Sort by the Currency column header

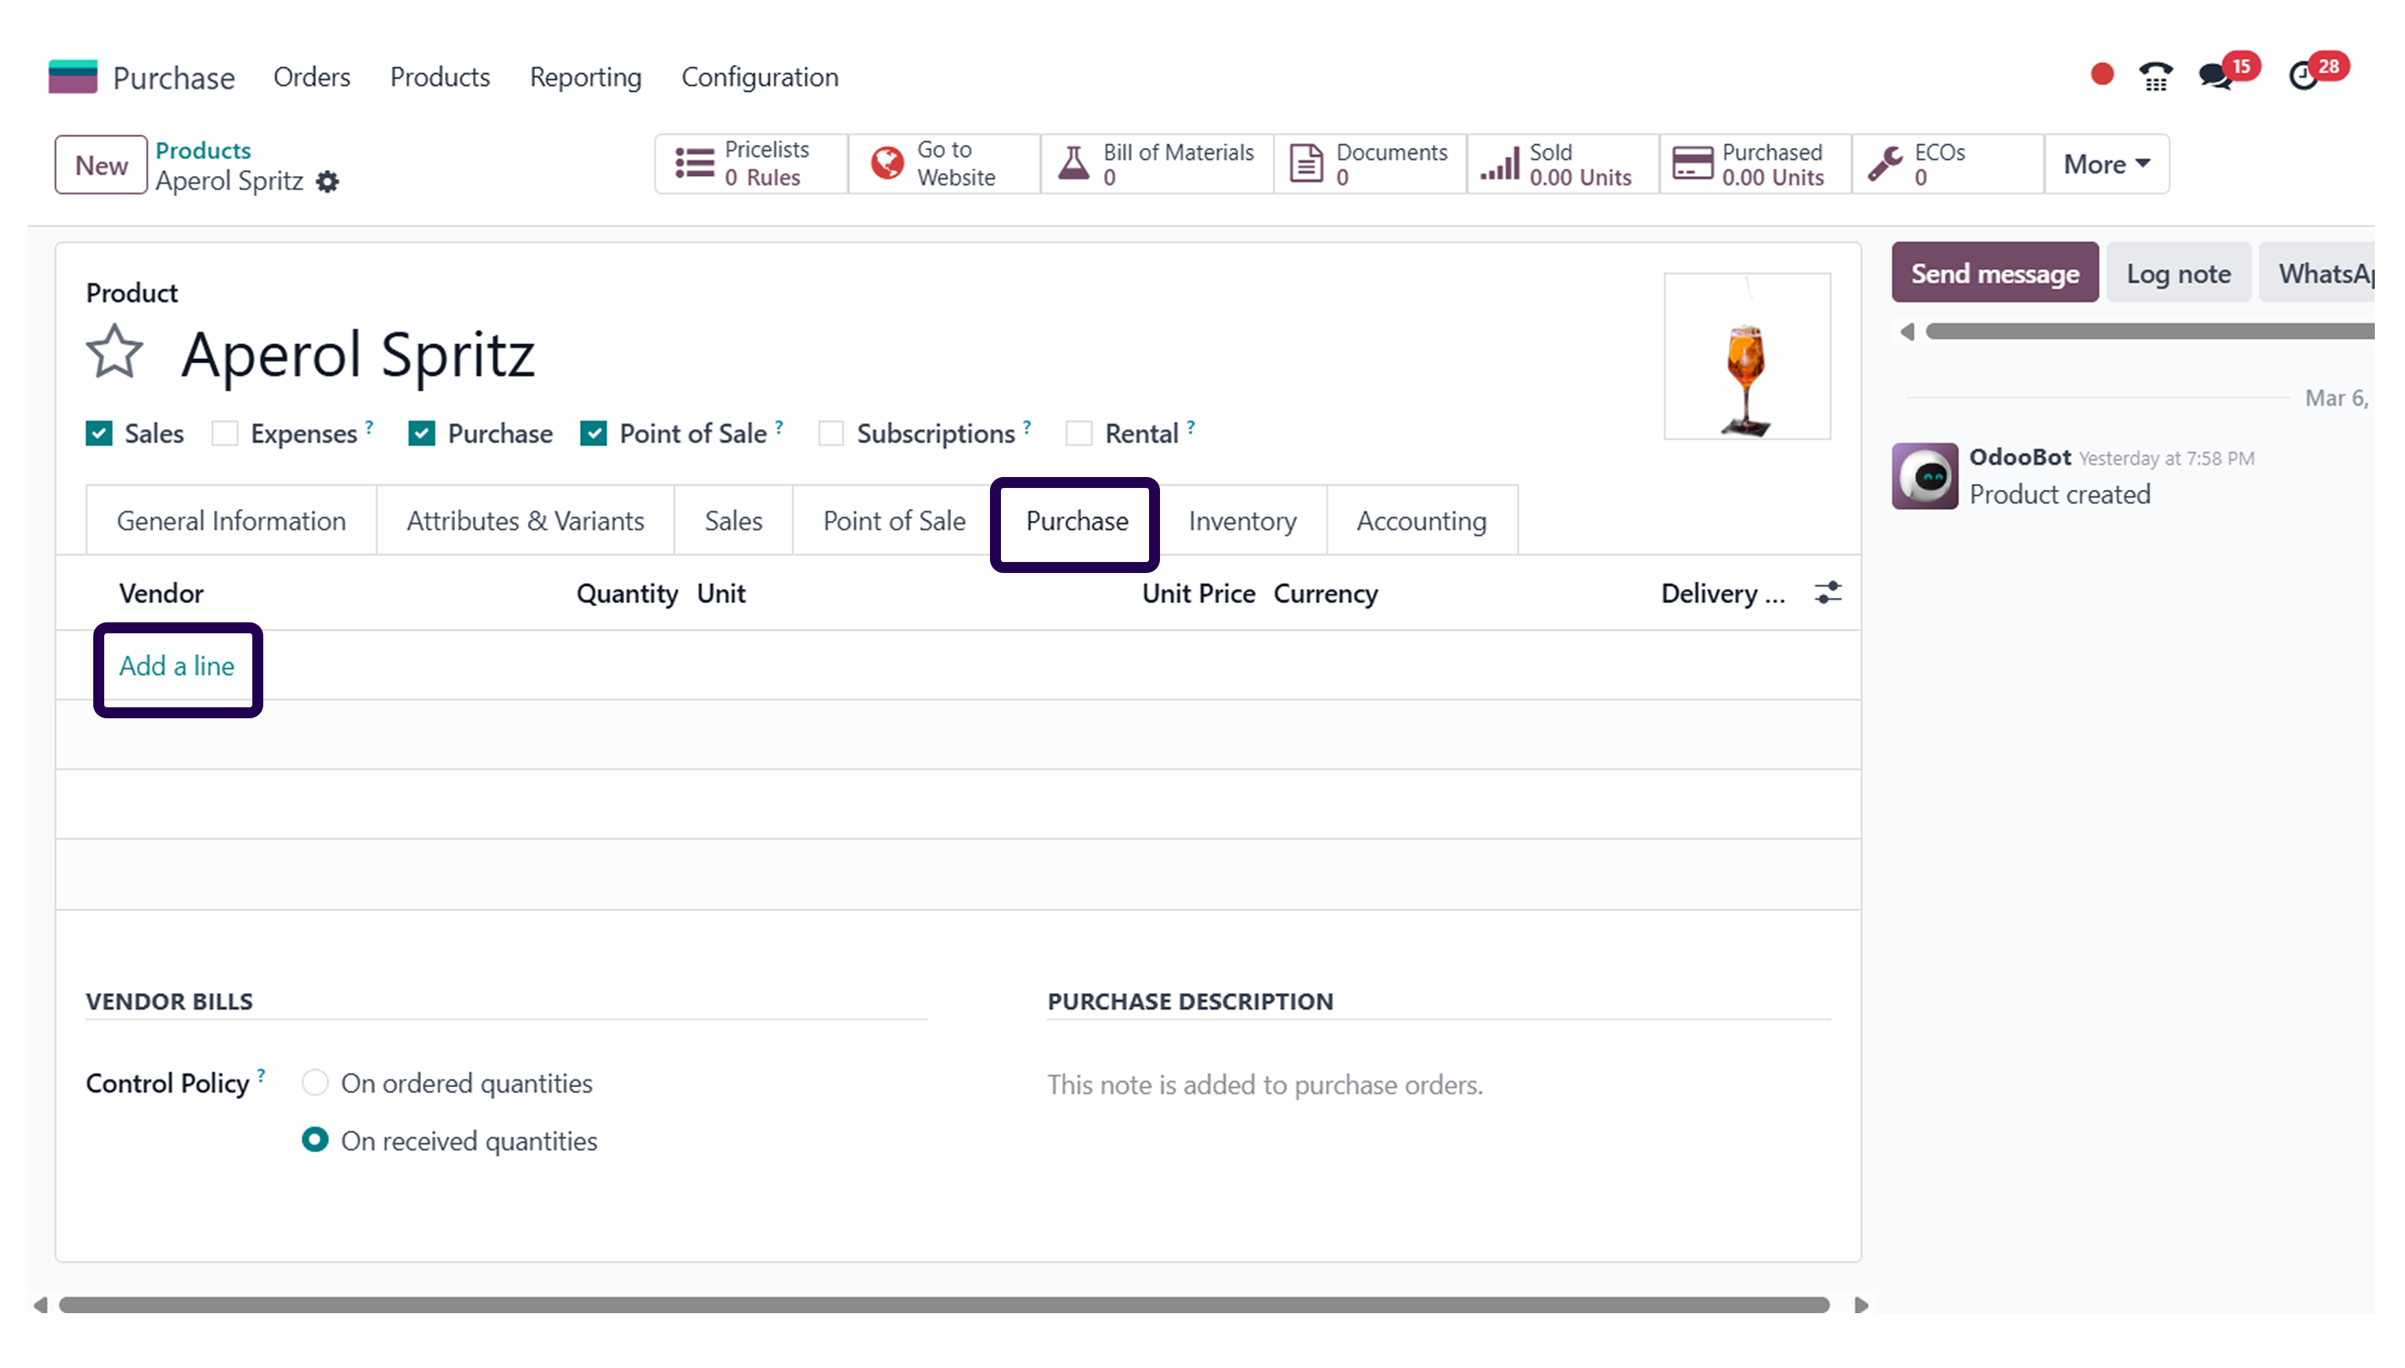[x=1325, y=593]
